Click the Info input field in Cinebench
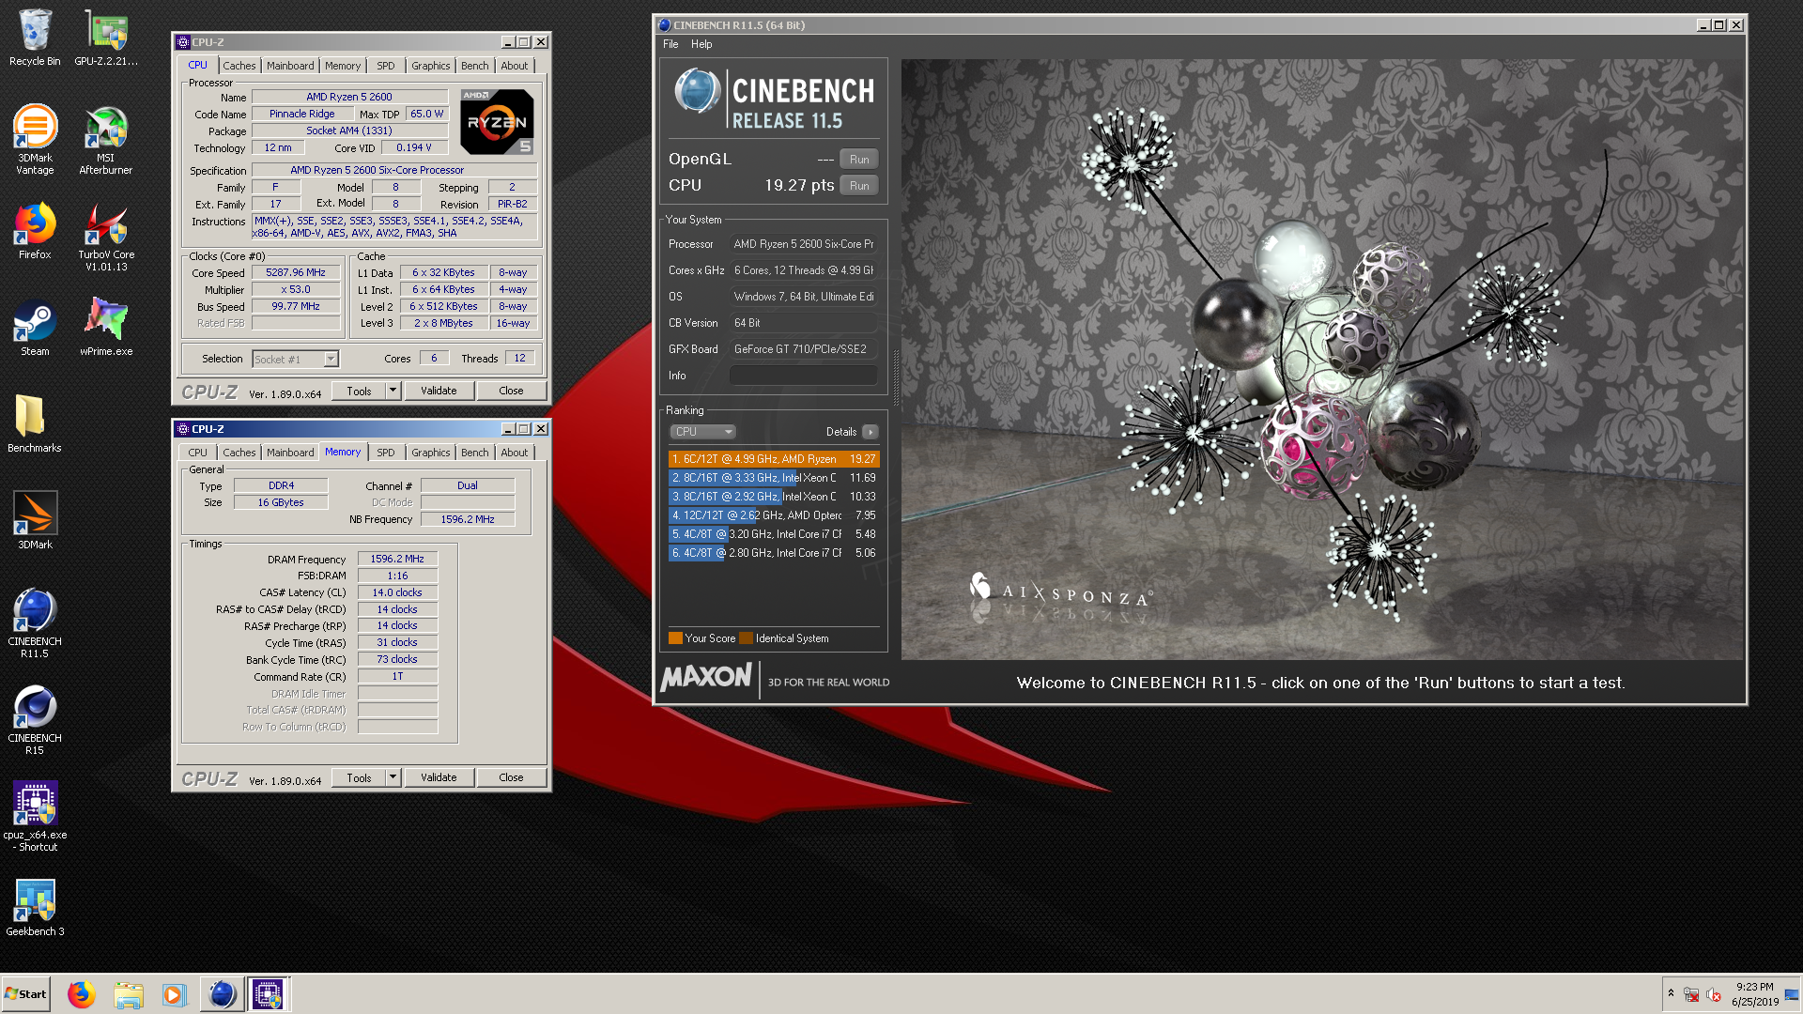1803x1014 pixels. 804,376
